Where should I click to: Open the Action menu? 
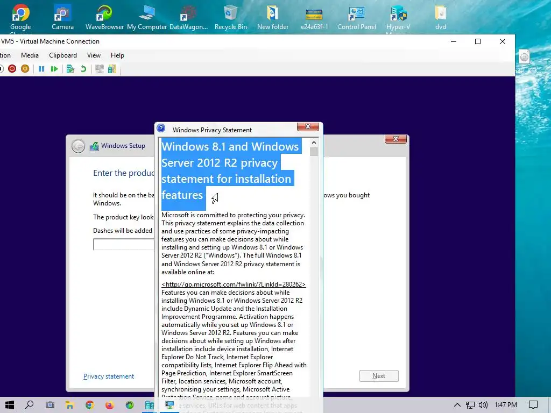click(5, 55)
